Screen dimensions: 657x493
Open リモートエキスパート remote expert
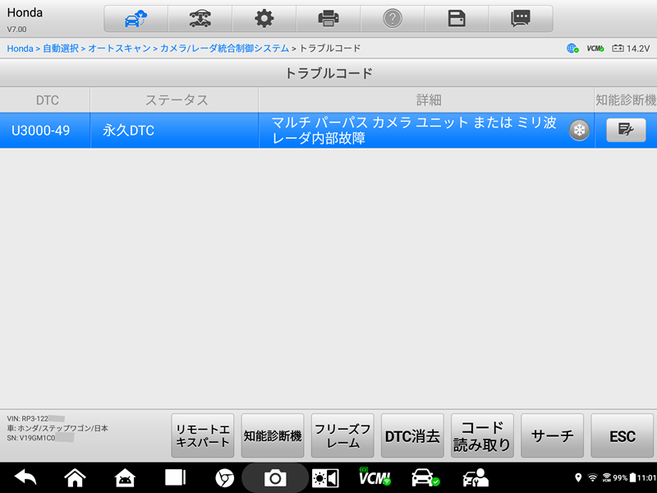[203, 436]
